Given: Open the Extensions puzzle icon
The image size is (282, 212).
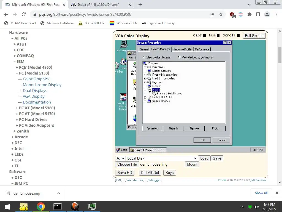Looking at the screenshot, I should (x=249, y=14).
